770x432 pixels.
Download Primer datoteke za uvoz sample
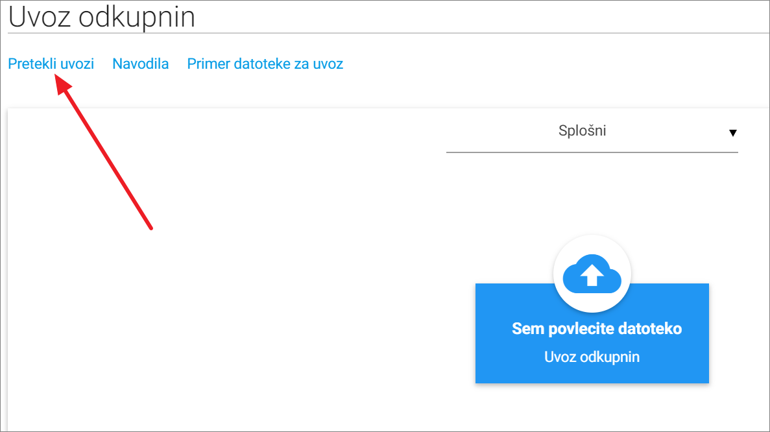coord(265,64)
